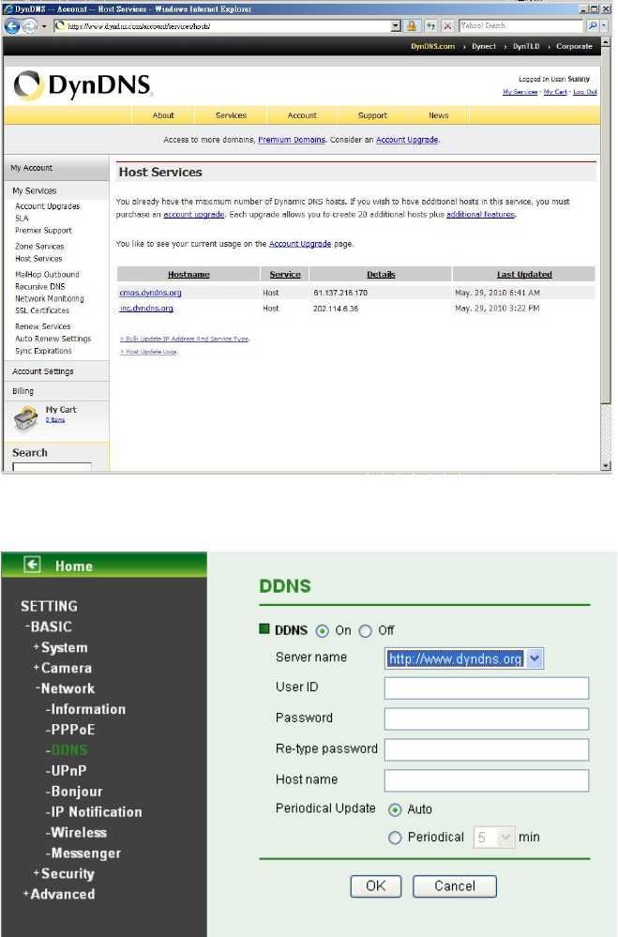
Task: Click the Home back arrow icon
Action: tap(32, 564)
